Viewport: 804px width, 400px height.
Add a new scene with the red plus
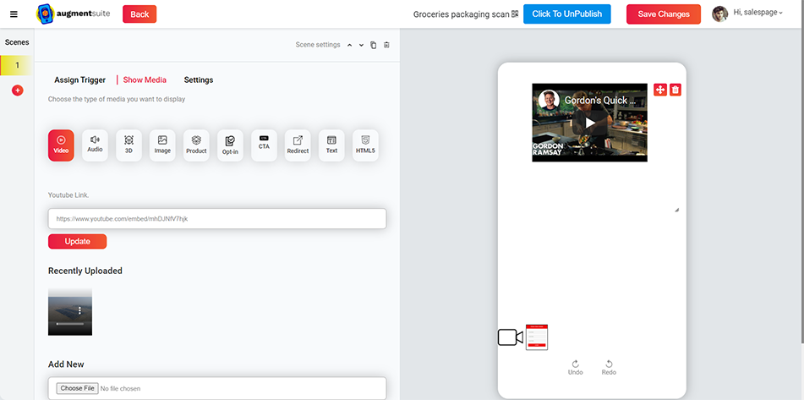(18, 90)
